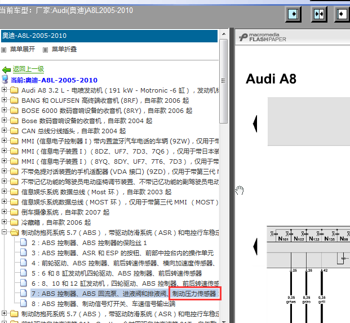
Task: Open 2: ABS 控制器的保险丝 1
Action: [x=89, y=243]
